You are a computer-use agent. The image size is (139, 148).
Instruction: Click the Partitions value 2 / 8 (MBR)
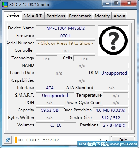[x=114, y=125]
